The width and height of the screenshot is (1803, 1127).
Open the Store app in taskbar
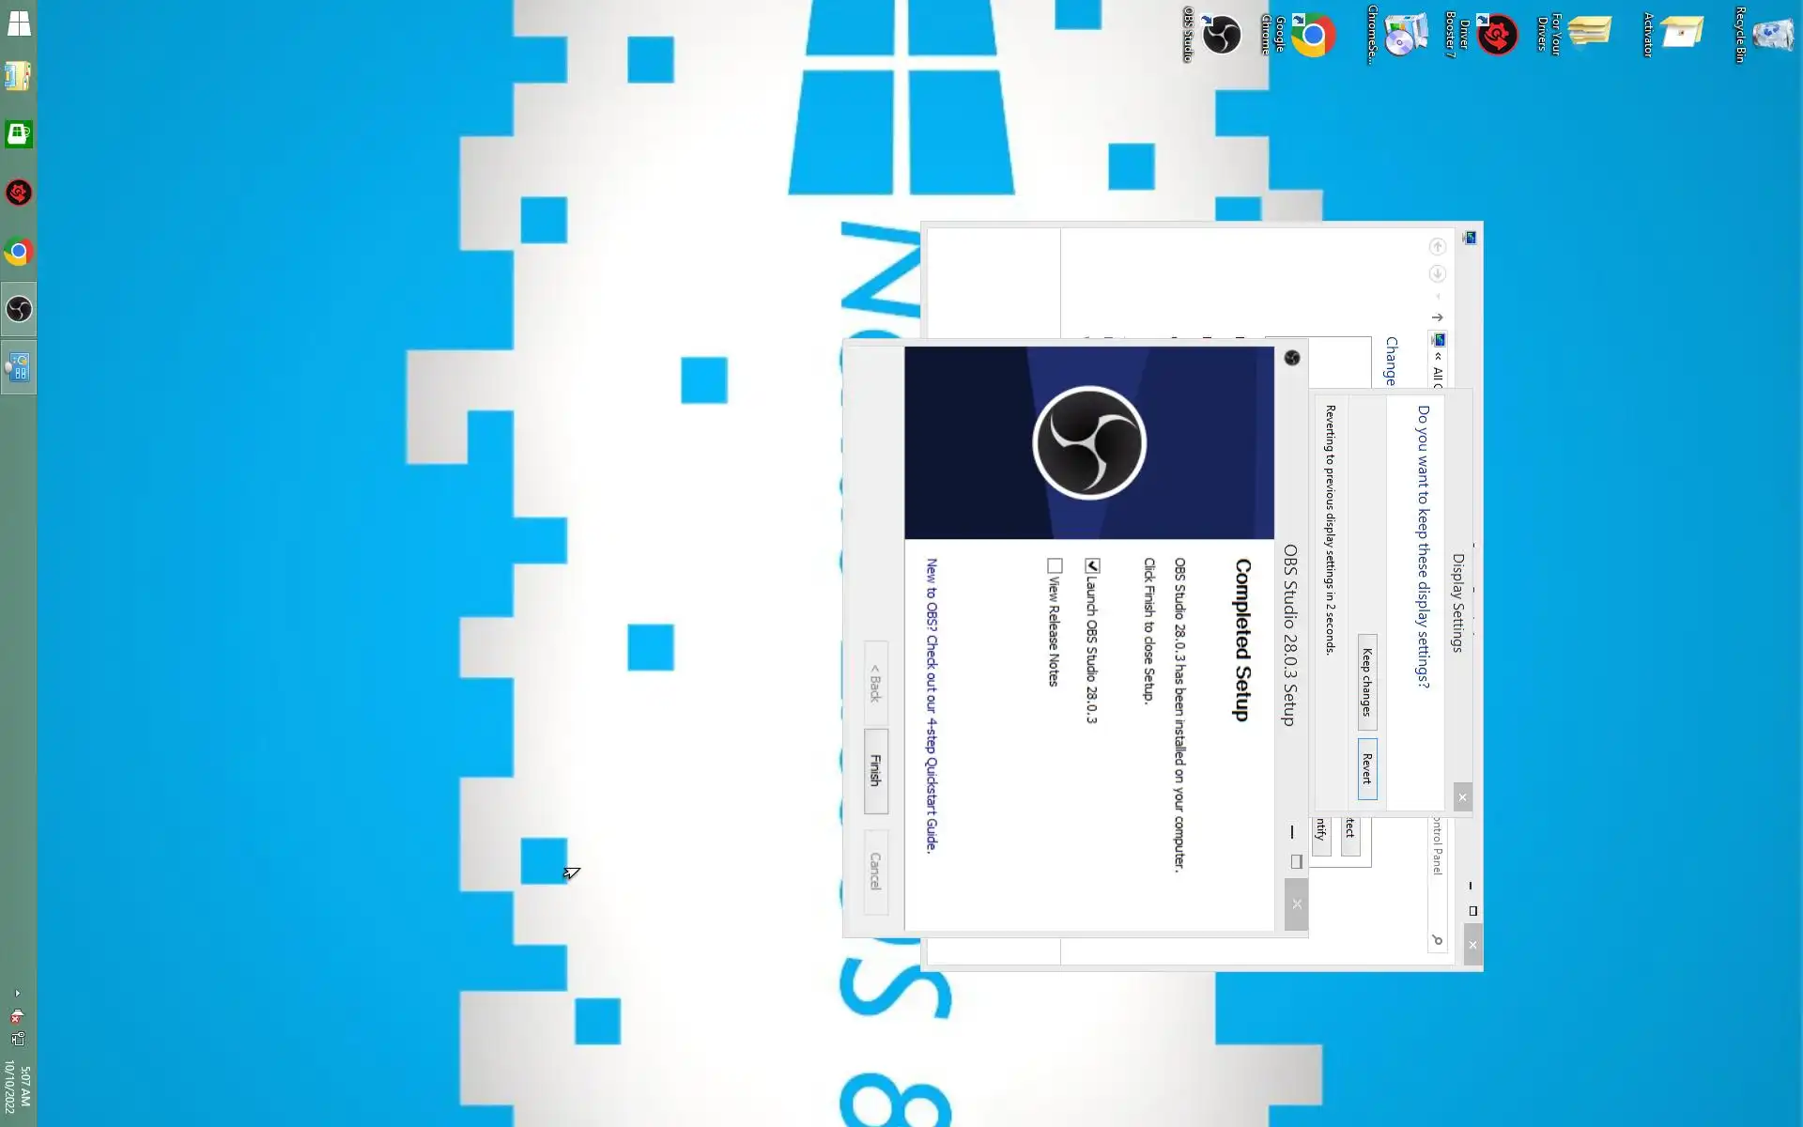pos(19,134)
